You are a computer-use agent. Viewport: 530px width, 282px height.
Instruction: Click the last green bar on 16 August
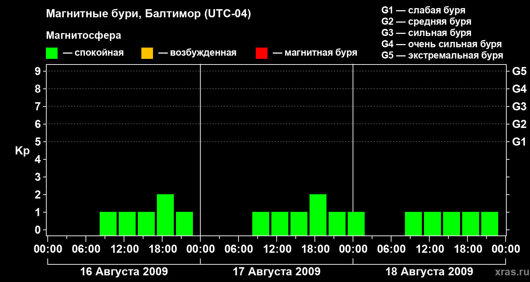pyautogui.click(x=184, y=224)
